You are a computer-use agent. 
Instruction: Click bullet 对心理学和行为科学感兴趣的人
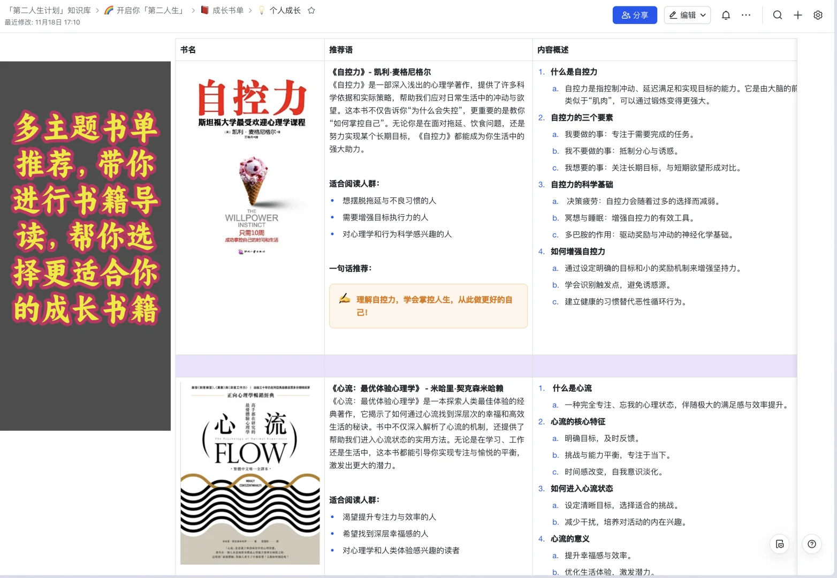click(397, 234)
